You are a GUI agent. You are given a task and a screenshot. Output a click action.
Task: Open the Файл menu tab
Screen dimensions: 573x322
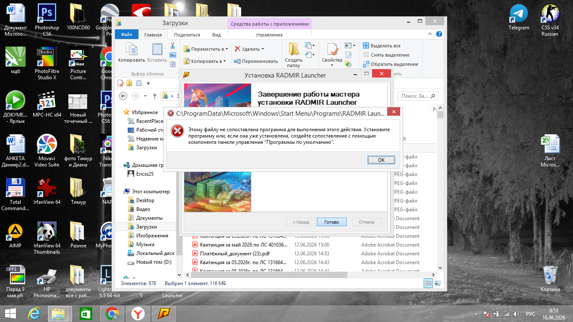tap(126, 35)
